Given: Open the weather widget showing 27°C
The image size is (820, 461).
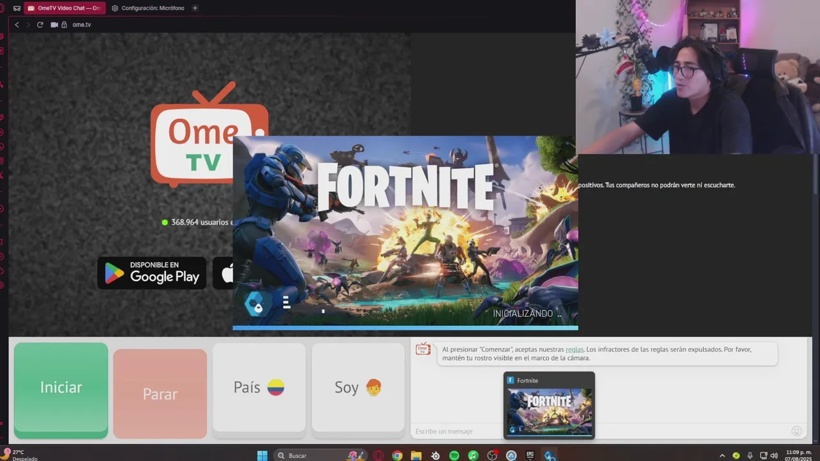Looking at the screenshot, I should pos(19,455).
